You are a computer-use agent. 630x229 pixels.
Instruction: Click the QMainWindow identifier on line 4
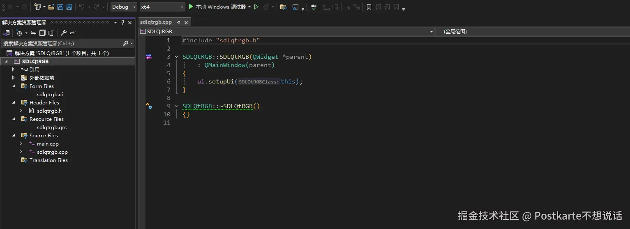click(x=225, y=65)
